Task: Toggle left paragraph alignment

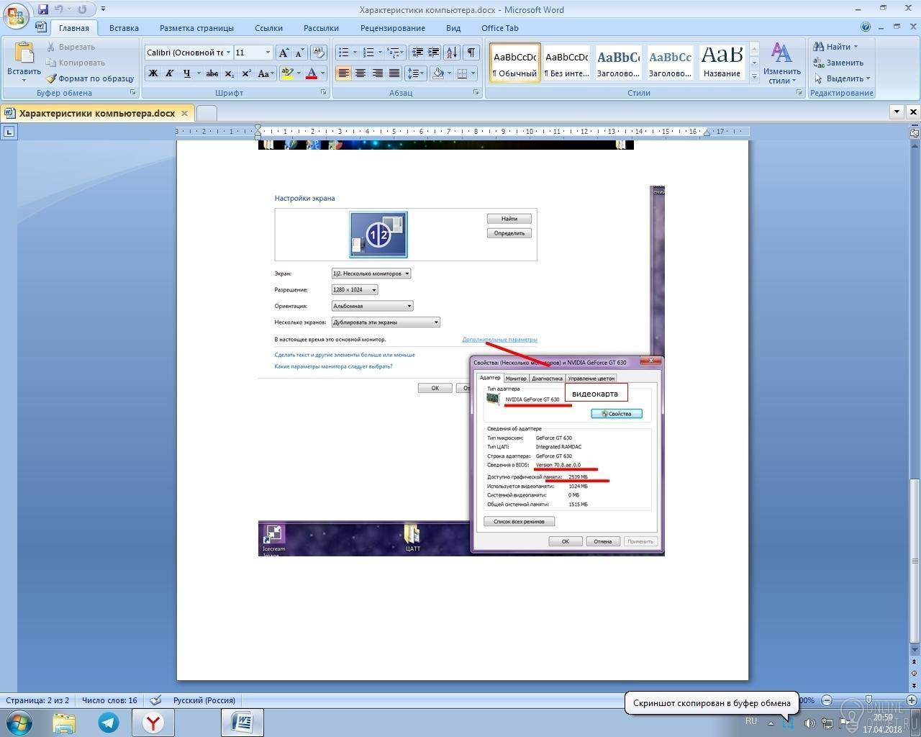Action: click(343, 73)
